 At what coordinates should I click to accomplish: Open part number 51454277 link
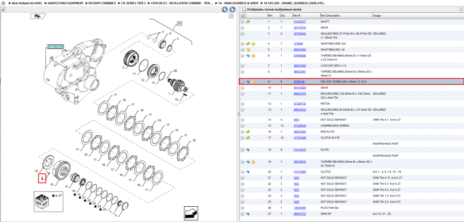(x=299, y=22)
